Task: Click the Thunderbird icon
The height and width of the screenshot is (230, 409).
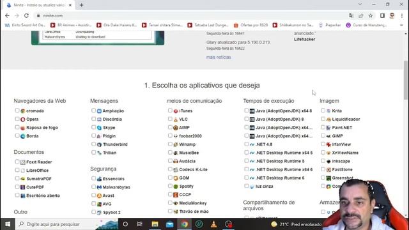Action: click(100, 144)
